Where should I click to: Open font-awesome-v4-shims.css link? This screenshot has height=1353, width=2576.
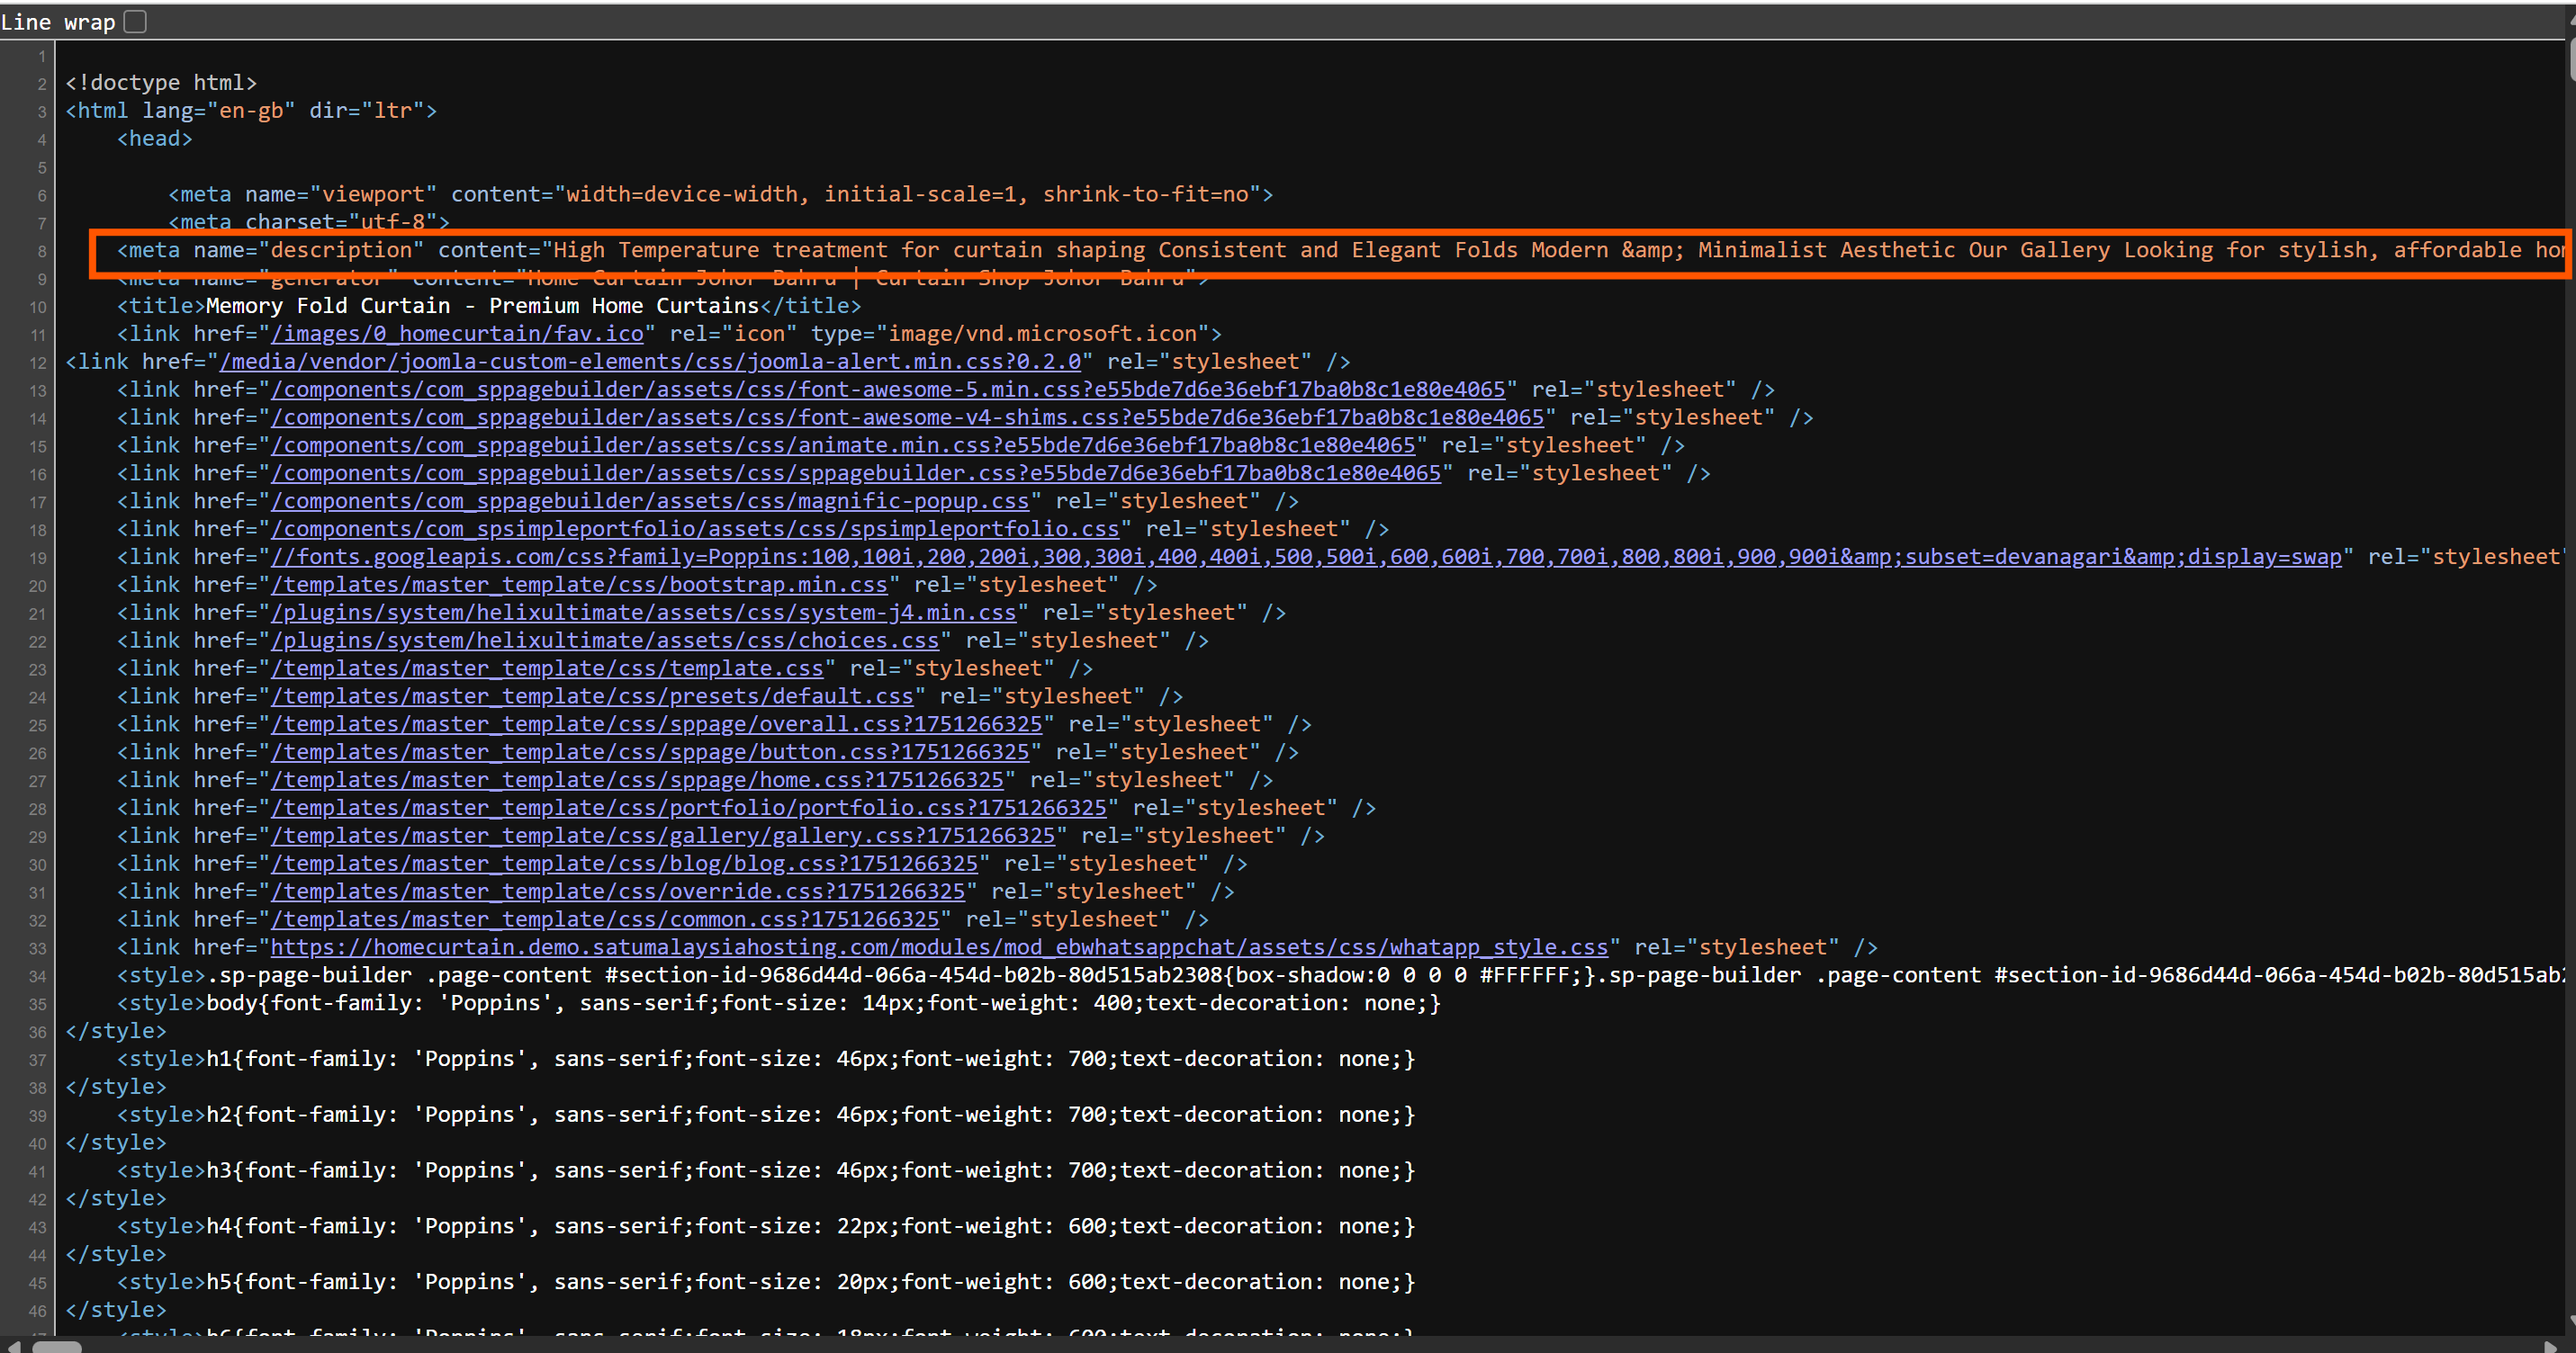[x=907, y=417]
